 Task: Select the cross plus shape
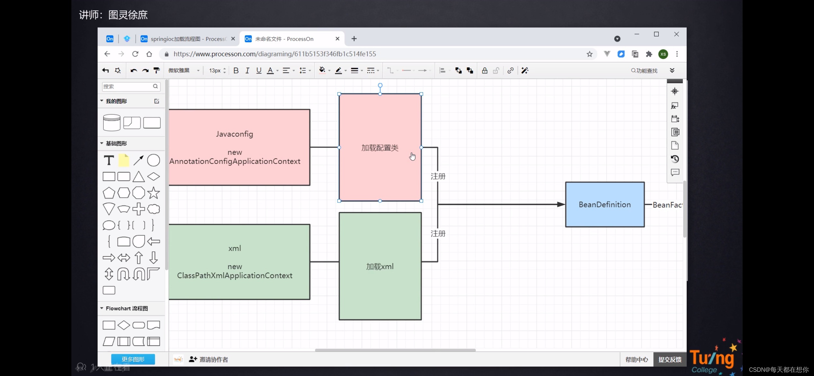click(x=139, y=209)
